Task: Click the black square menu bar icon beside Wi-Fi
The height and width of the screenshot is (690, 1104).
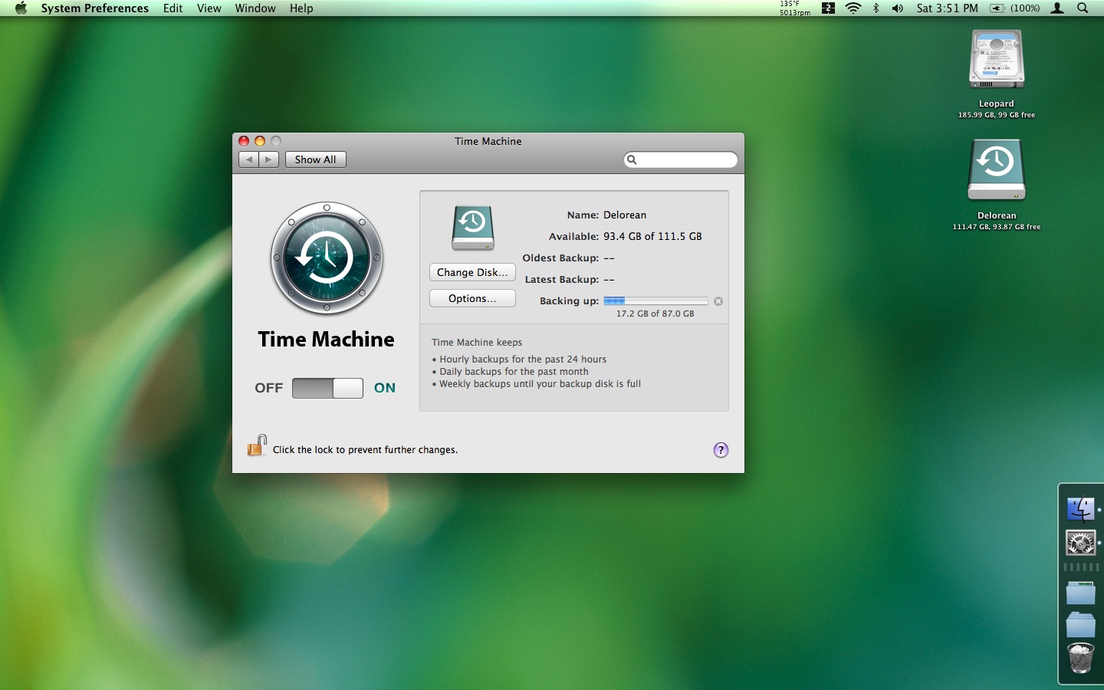Action: click(x=828, y=8)
